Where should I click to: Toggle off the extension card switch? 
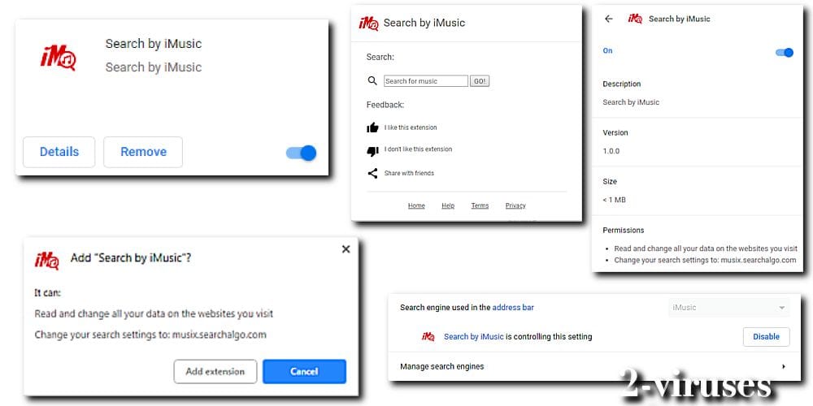[302, 153]
